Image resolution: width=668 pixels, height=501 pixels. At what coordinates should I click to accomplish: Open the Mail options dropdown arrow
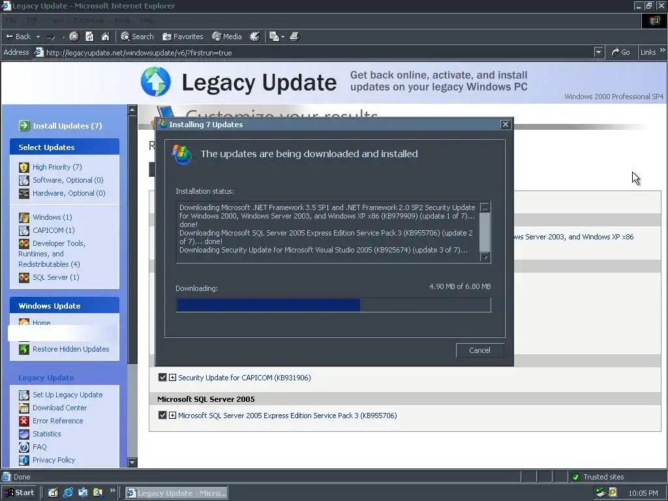coord(283,37)
